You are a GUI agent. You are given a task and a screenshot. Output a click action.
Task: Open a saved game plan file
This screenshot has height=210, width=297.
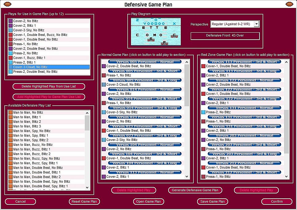(x=148, y=201)
